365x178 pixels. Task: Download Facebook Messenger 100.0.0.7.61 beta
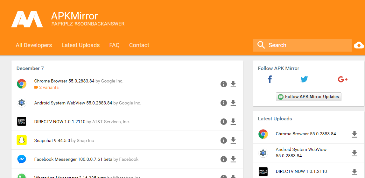click(x=233, y=159)
